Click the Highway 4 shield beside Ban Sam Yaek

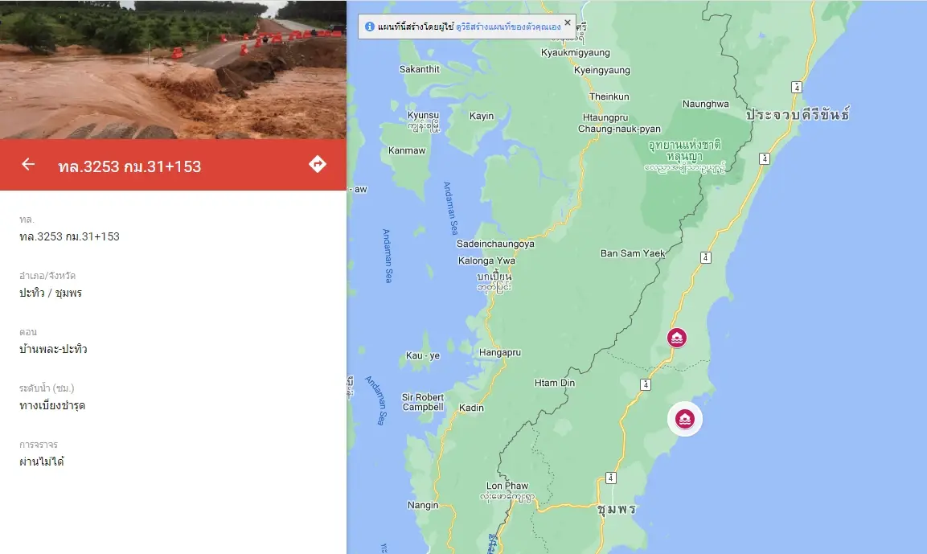tap(705, 257)
